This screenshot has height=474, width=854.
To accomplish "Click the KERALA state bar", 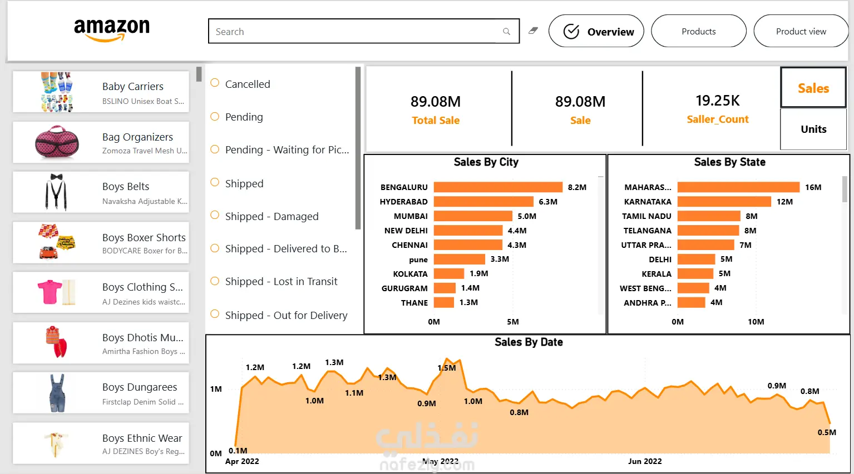I will (695, 273).
